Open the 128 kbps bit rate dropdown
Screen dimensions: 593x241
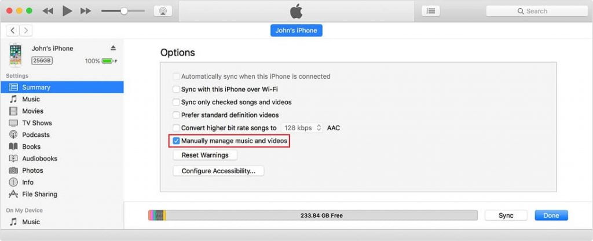(x=302, y=127)
